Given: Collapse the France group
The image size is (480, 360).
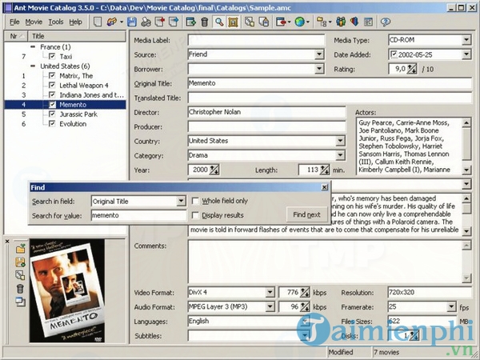Looking at the screenshot, I should (x=33, y=47).
